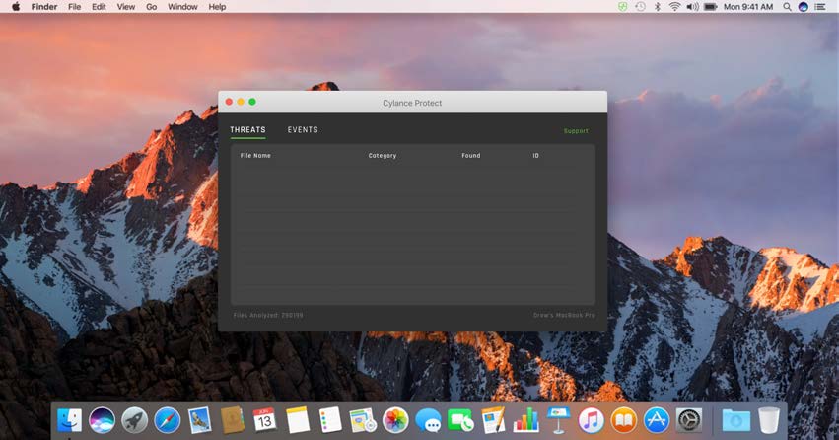The height and width of the screenshot is (440, 839).
Task: Switch to the THREATS tab
Action: [247, 129]
